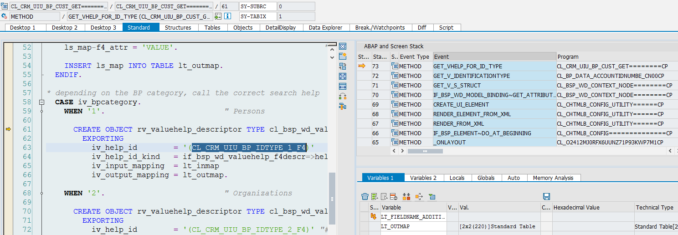Click the export arrow icon in Variables toolbar

(x=419, y=196)
